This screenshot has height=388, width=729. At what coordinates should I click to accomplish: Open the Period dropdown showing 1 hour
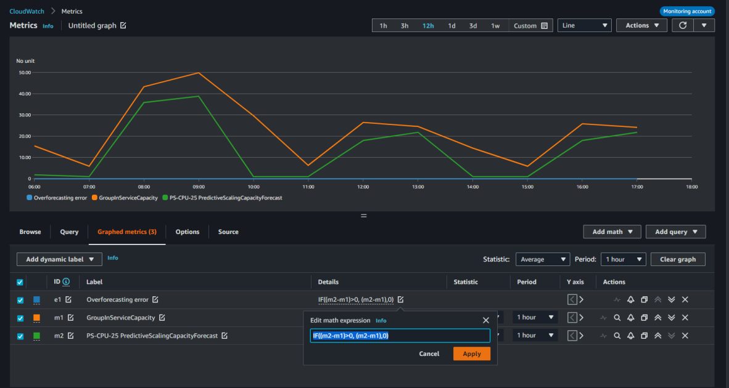[x=623, y=259]
